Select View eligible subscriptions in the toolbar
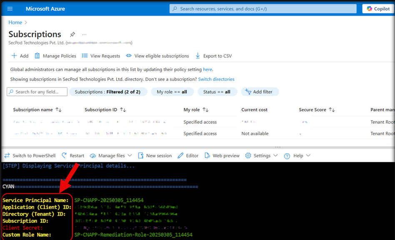The width and height of the screenshot is (395, 240). pos(162,56)
